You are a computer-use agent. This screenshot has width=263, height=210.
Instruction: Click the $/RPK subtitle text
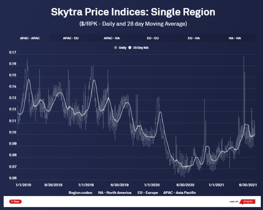coord(131,22)
